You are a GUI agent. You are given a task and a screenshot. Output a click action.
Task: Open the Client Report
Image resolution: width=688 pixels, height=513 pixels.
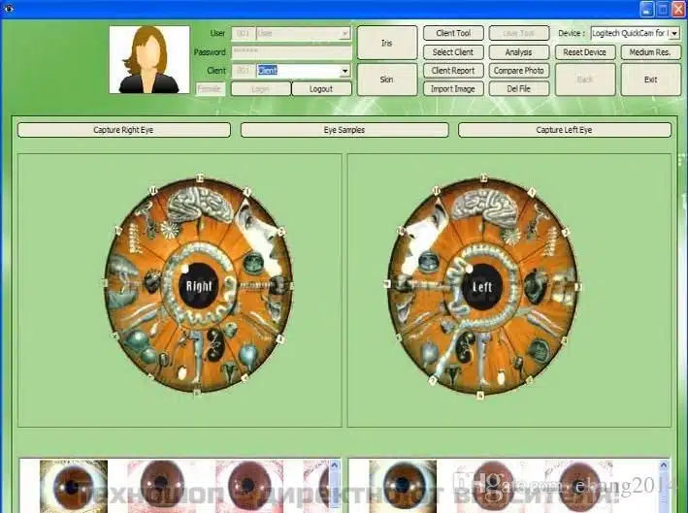(452, 71)
